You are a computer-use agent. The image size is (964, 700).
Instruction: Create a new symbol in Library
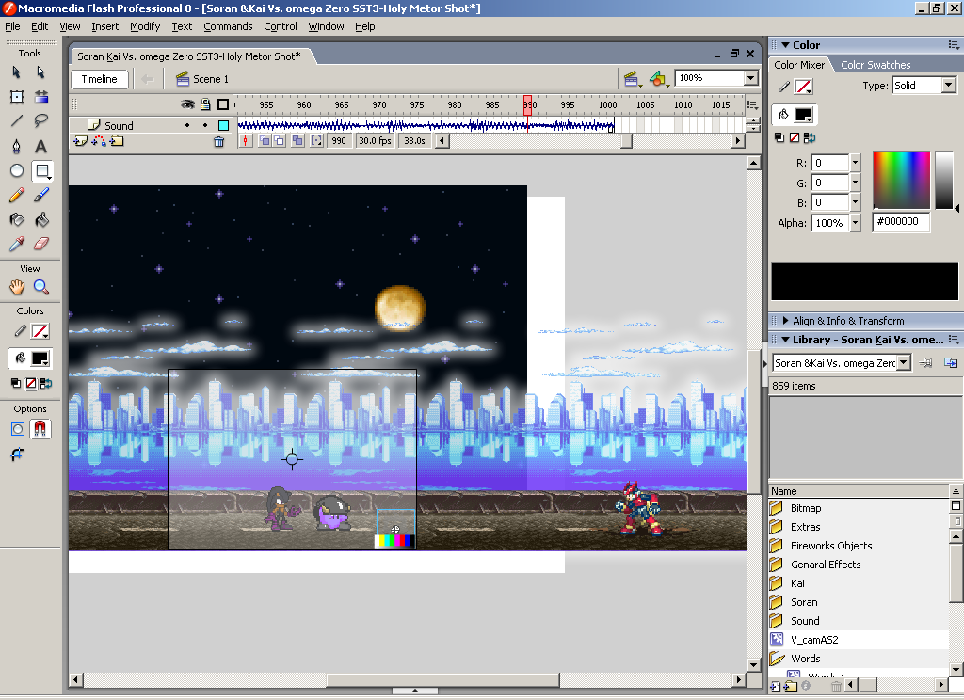pos(776,686)
